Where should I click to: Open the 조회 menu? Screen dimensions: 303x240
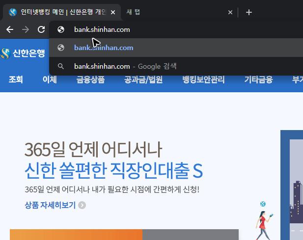(16, 80)
